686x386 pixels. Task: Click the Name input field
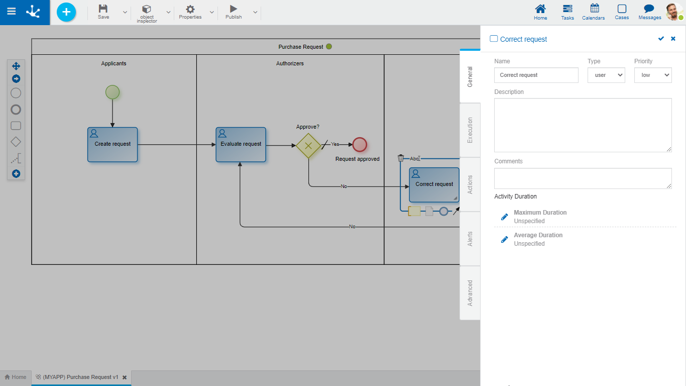tap(536, 75)
